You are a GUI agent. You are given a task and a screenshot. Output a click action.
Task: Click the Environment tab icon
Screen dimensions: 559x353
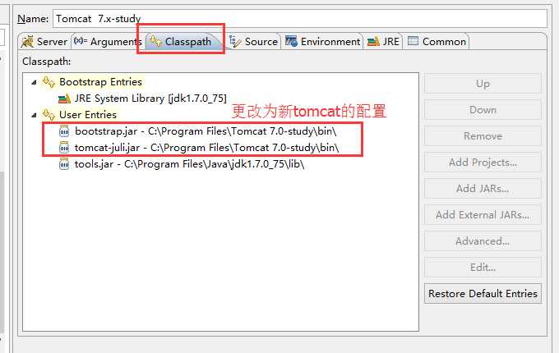click(x=291, y=41)
